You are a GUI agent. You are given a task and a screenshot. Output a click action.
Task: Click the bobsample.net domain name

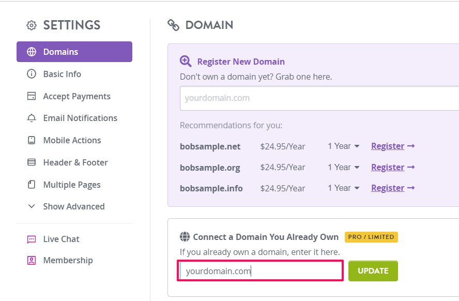tap(210, 146)
